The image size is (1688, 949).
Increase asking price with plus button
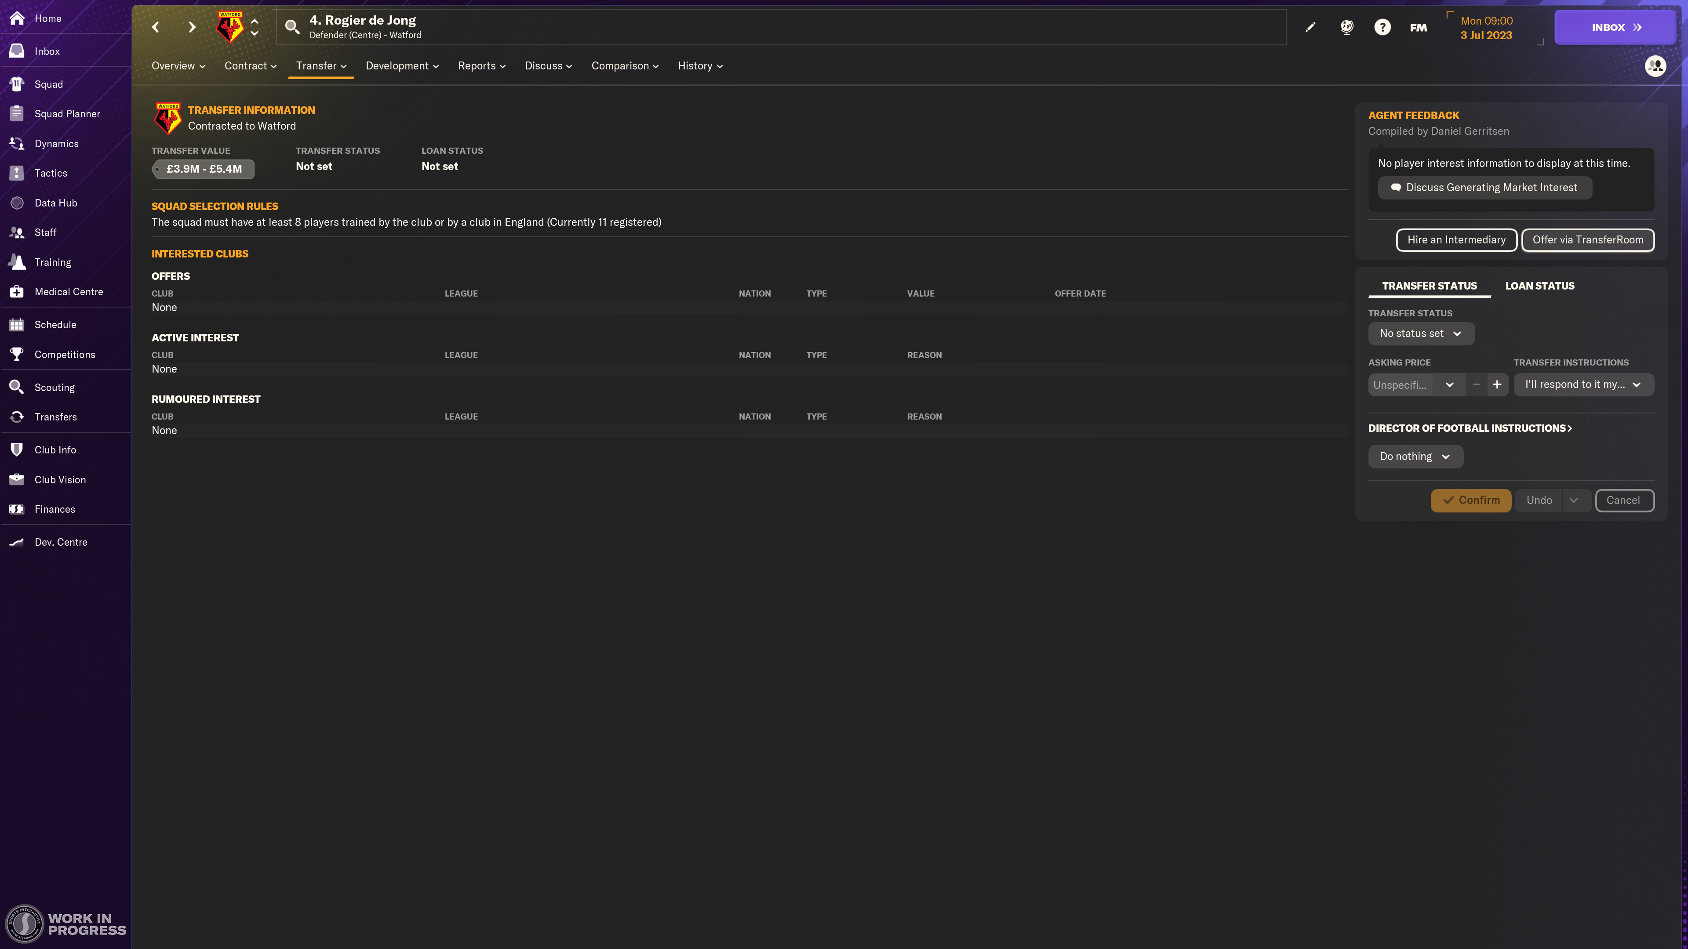click(1497, 384)
